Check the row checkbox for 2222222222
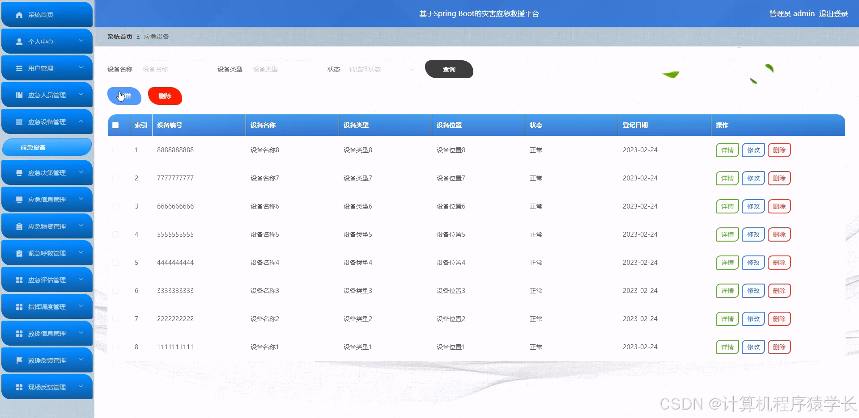859x418 pixels. click(115, 319)
